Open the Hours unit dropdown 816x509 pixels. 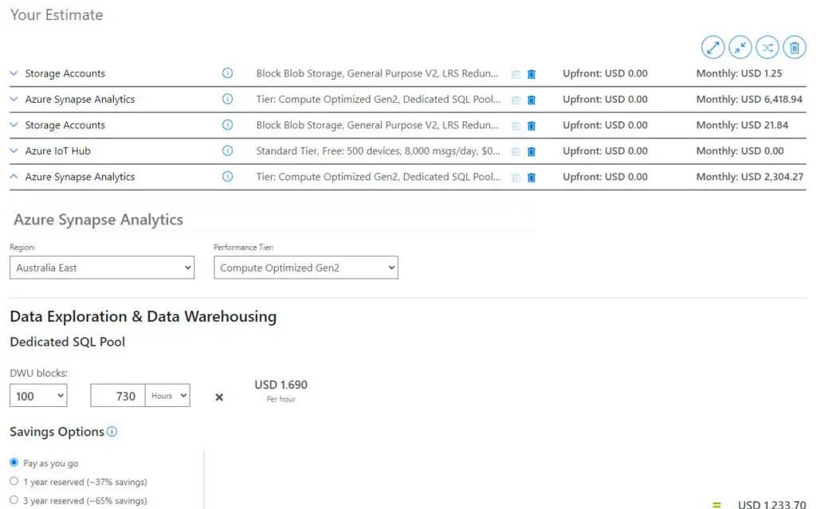pyautogui.click(x=167, y=396)
